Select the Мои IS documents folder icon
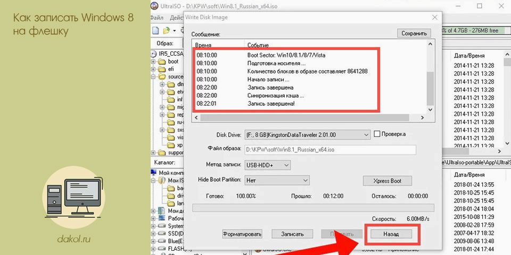Viewport: 511px width, 255px height. pos(163,180)
